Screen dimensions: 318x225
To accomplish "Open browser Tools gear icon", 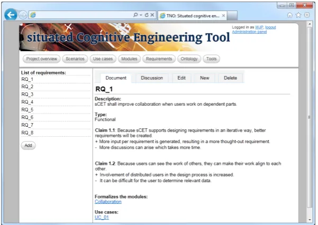I will [307, 15].
